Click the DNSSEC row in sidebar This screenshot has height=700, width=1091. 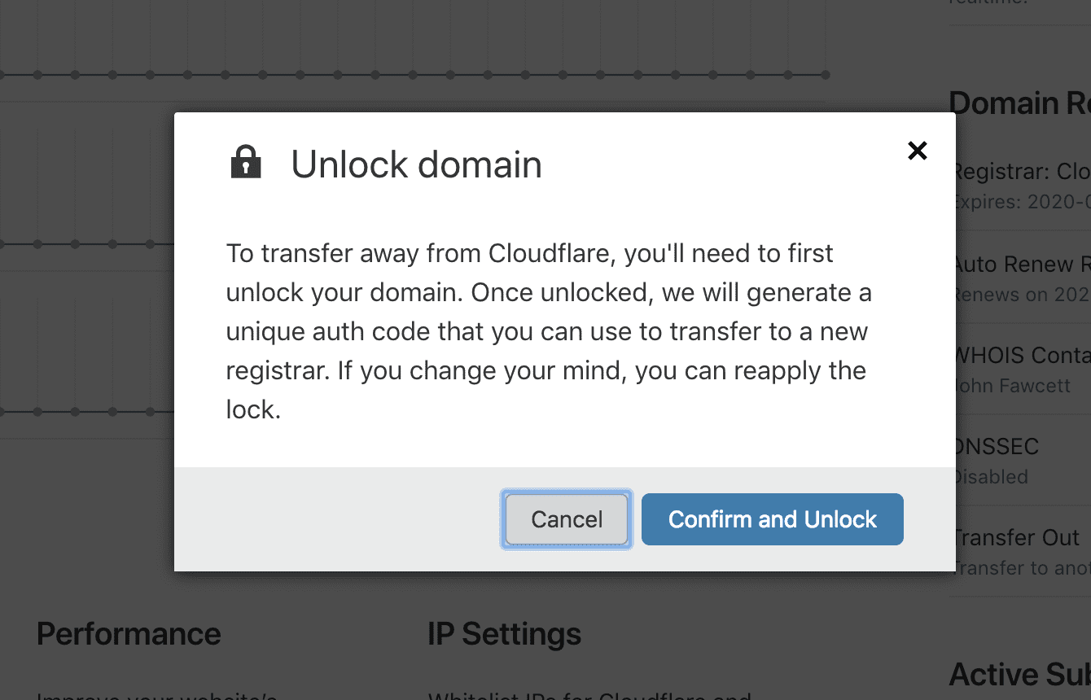pos(1020,460)
